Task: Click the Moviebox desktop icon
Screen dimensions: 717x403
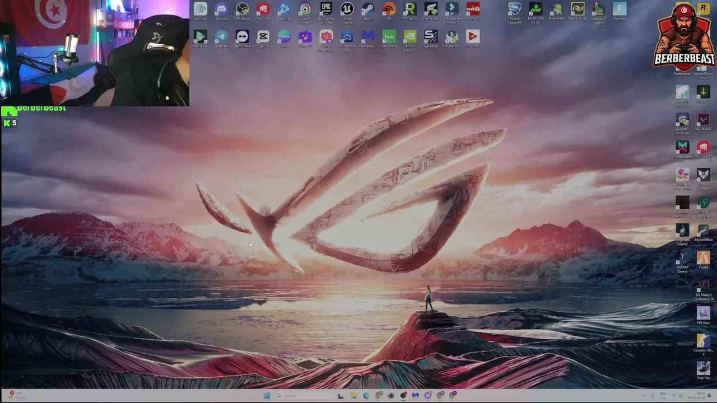Action: tap(200, 39)
